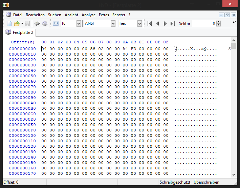Screen dimensions: 240x188
Task: Click hex byte 04 at offset 0
Action: pos(44,49)
